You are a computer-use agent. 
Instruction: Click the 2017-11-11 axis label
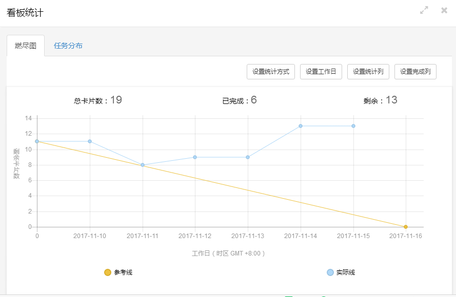pyautogui.click(x=143, y=236)
